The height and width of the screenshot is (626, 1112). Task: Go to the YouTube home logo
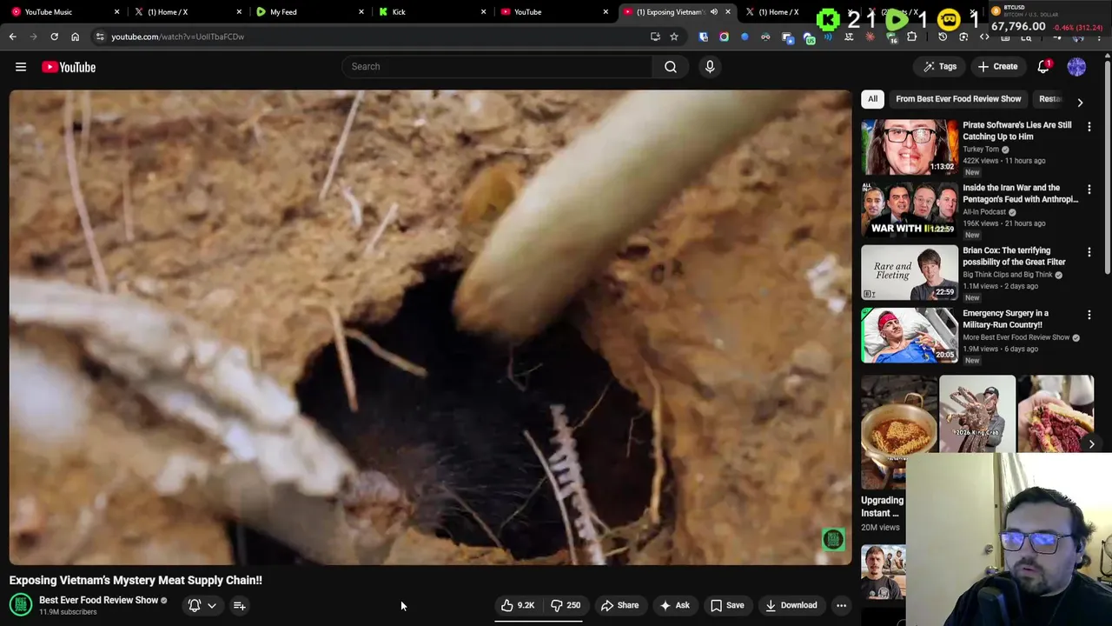pyautogui.click(x=69, y=67)
